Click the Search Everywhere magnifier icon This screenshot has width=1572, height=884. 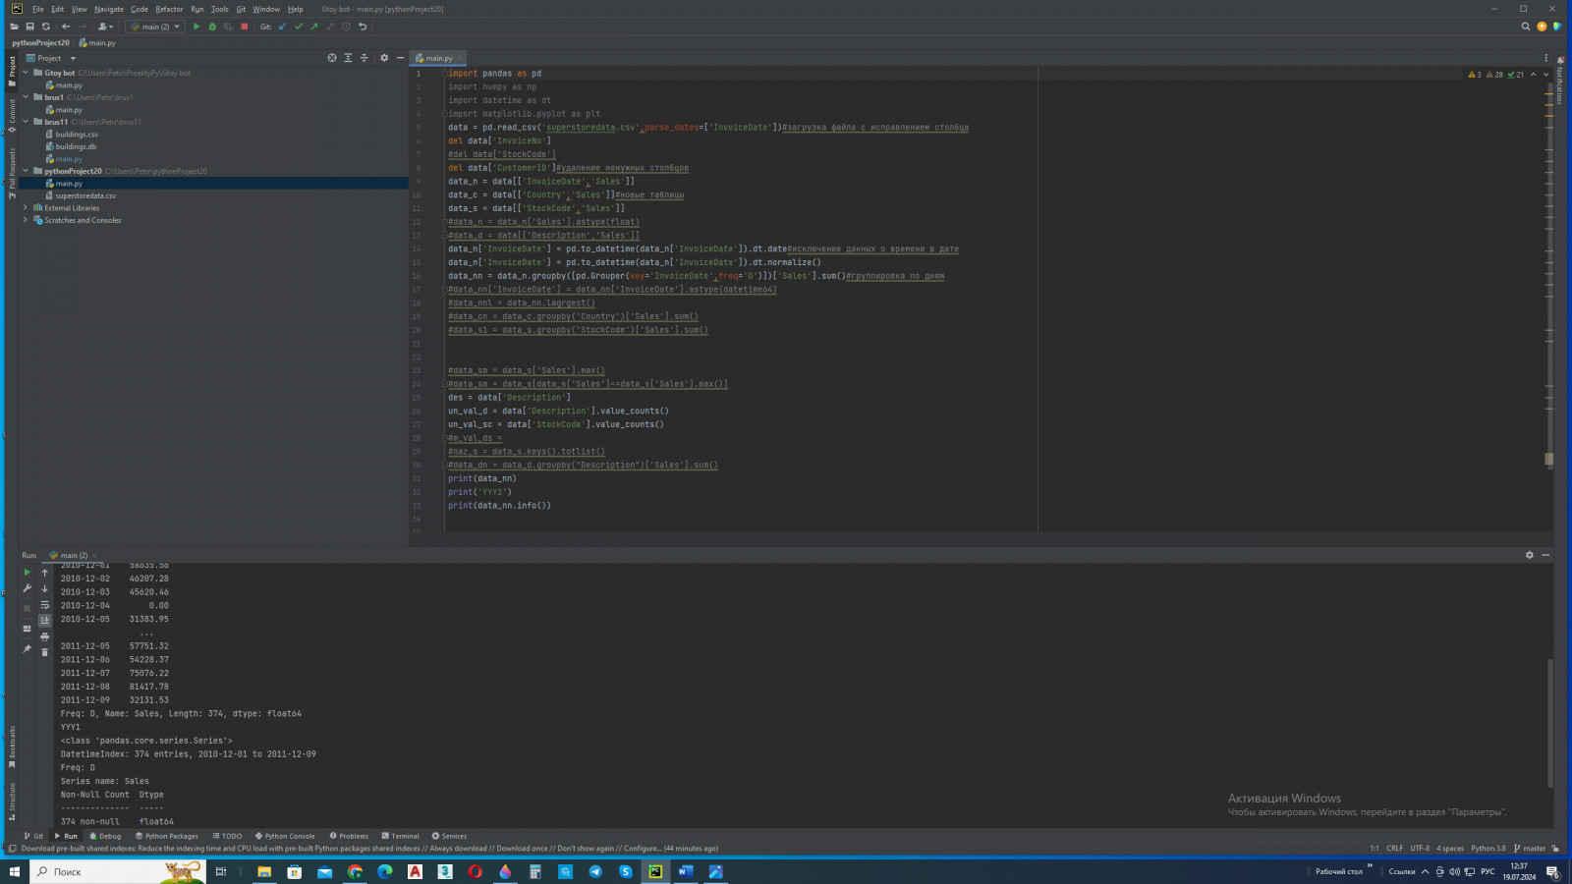click(x=1525, y=27)
